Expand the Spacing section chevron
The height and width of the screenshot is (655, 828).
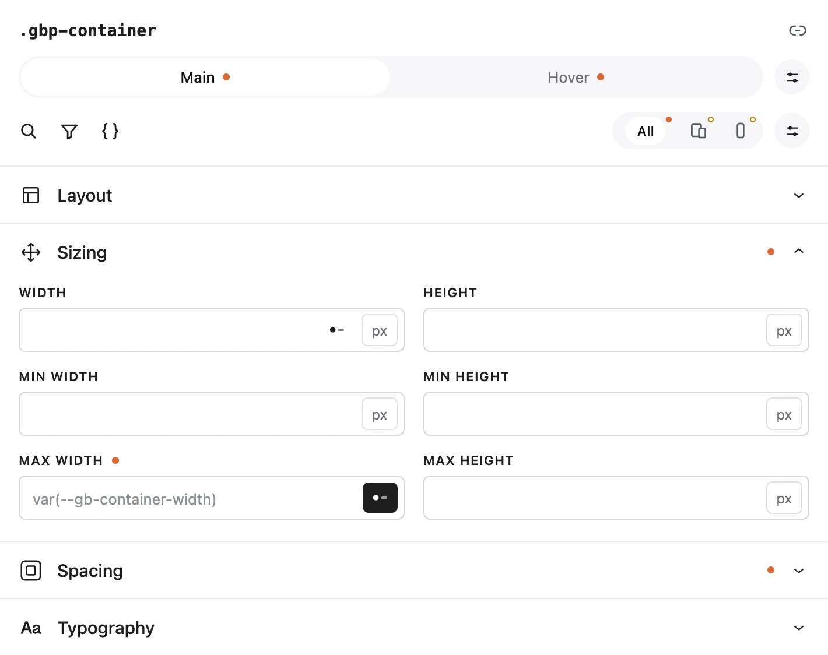pyautogui.click(x=799, y=571)
